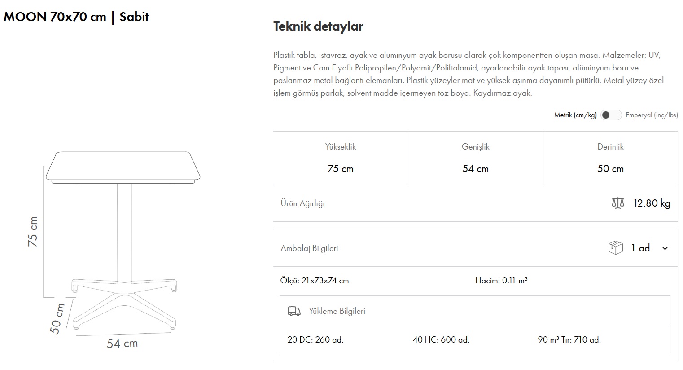Click the 20 DC: 260 ad. entry
683x370 pixels.
[x=315, y=340]
